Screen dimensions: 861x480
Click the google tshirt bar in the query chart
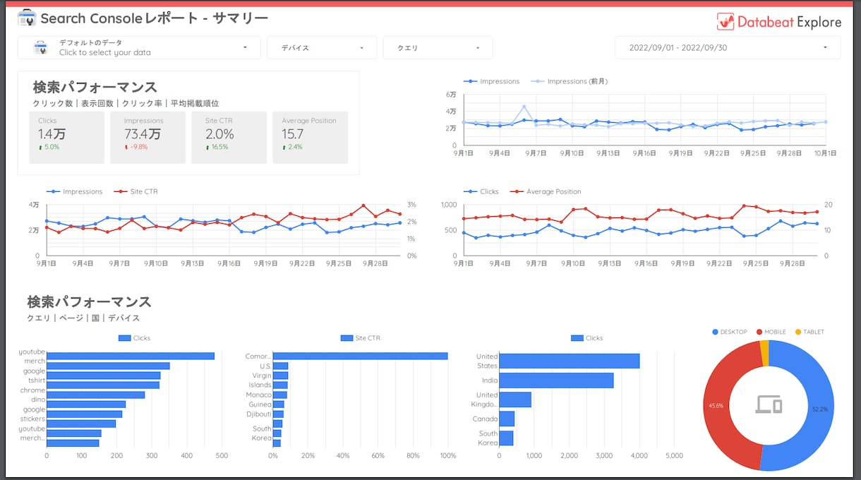coord(103,376)
